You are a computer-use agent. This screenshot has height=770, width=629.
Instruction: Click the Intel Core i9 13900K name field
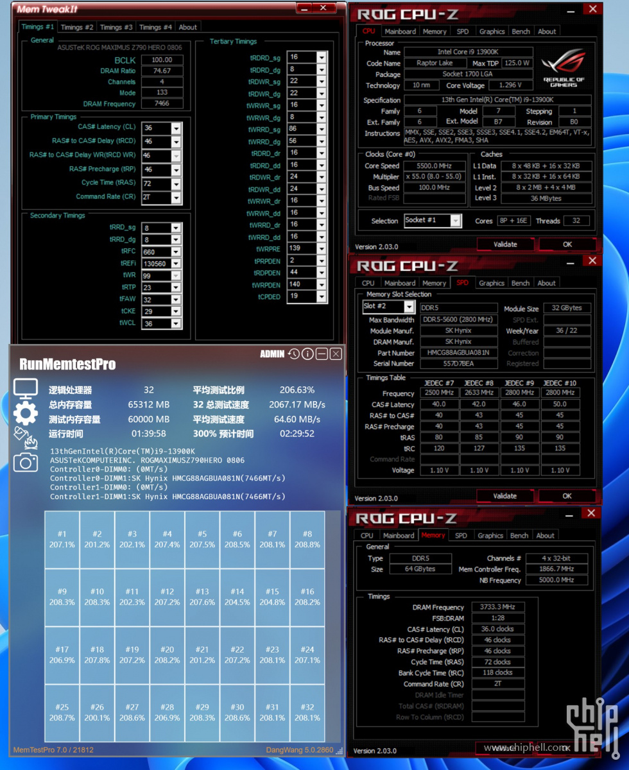[468, 52]
